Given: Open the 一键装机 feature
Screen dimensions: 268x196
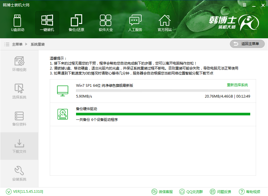Looking at the screenshot, I should (x=47, y=23).
